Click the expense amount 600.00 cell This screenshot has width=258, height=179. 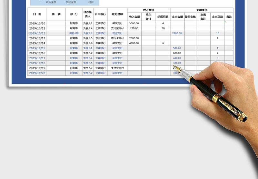click(x=177, y=53)
